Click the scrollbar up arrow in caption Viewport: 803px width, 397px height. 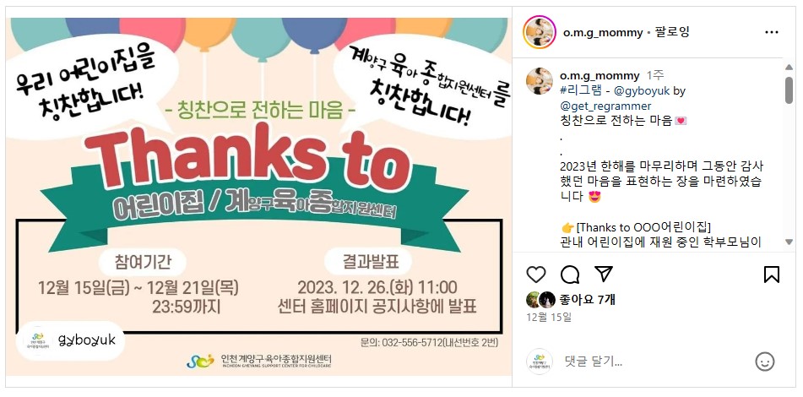789,67
